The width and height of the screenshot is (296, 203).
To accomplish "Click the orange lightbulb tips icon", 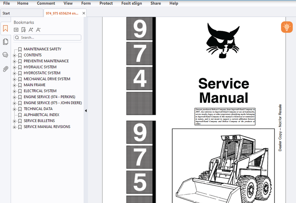I will 287,27.
